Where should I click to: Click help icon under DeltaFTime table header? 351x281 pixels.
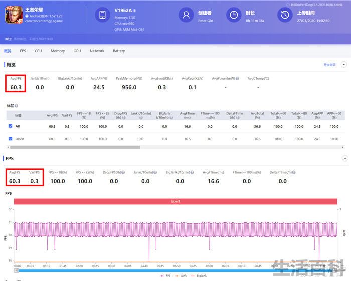pos(238,118)
